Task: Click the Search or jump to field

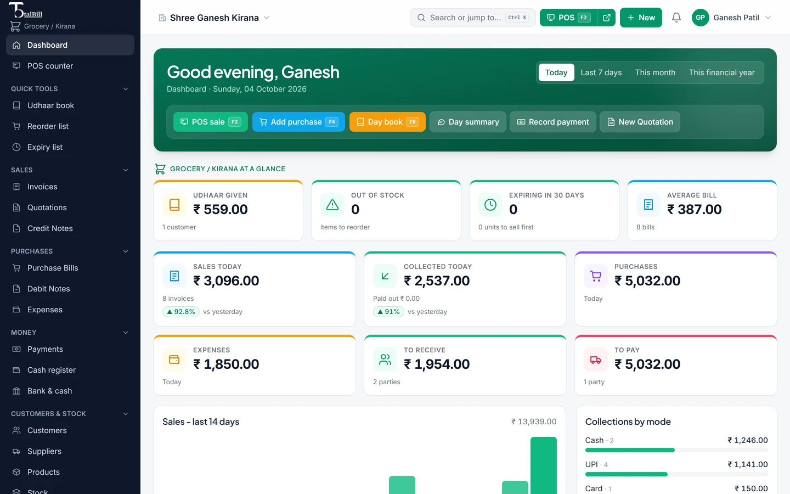Action: 473,18
